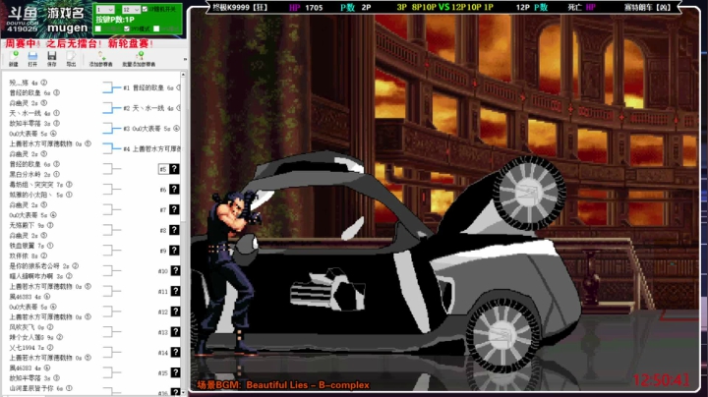Click the question mark icon for match #11

click(x=174, y=291)
